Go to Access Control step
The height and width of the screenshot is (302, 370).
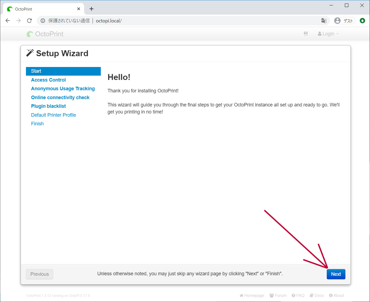click(48, 80)
